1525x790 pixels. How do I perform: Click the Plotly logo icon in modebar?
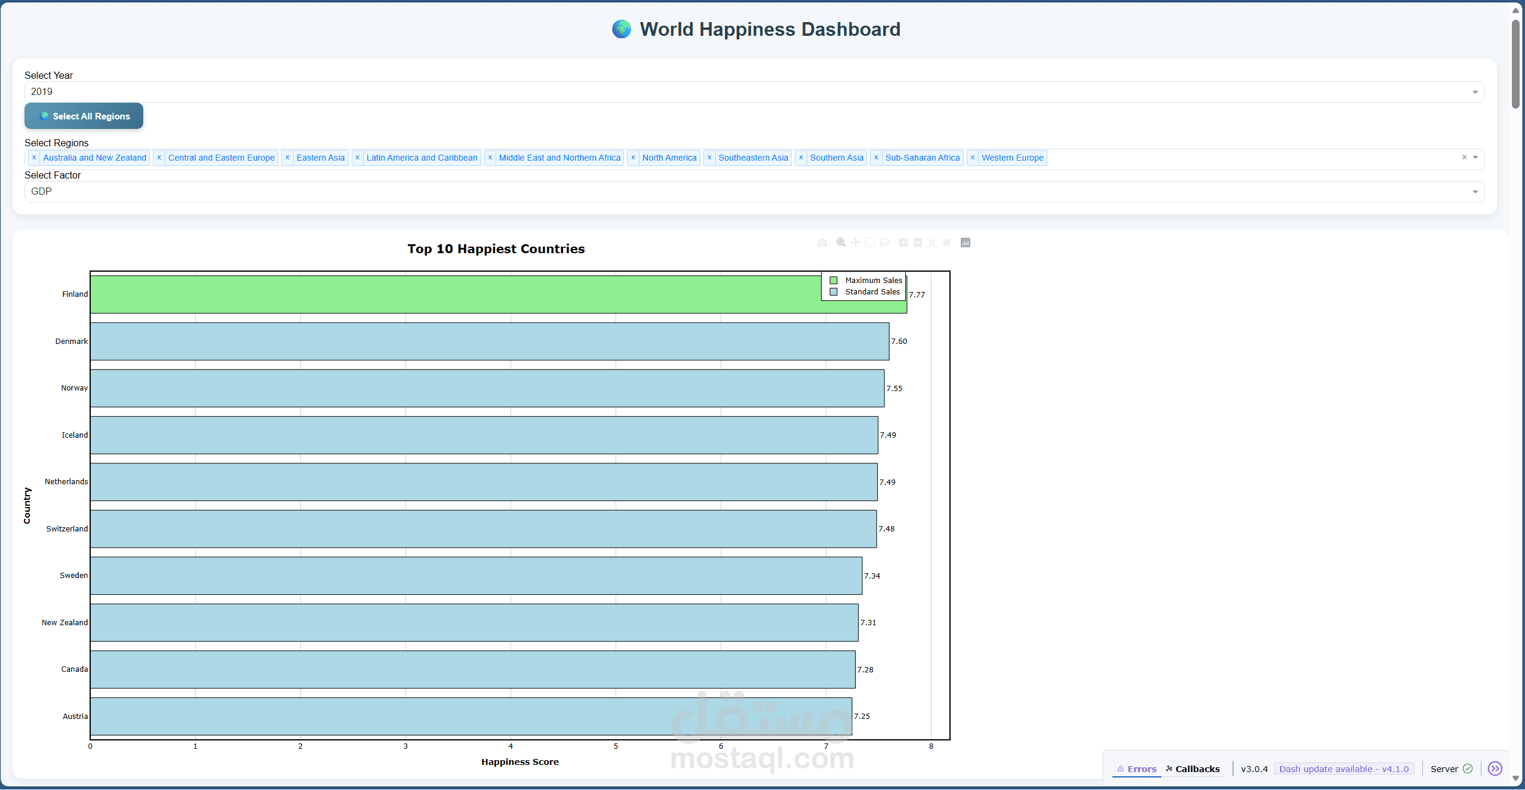point(966,242)
